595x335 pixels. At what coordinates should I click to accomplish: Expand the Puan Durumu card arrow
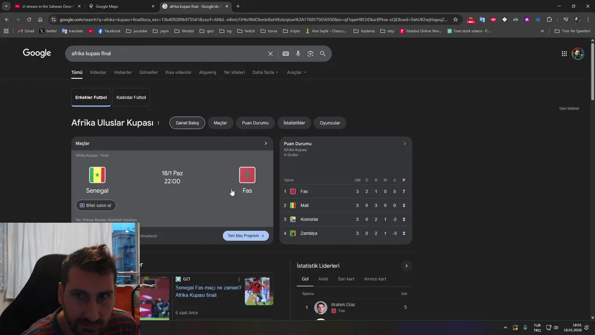coord(404,144)
